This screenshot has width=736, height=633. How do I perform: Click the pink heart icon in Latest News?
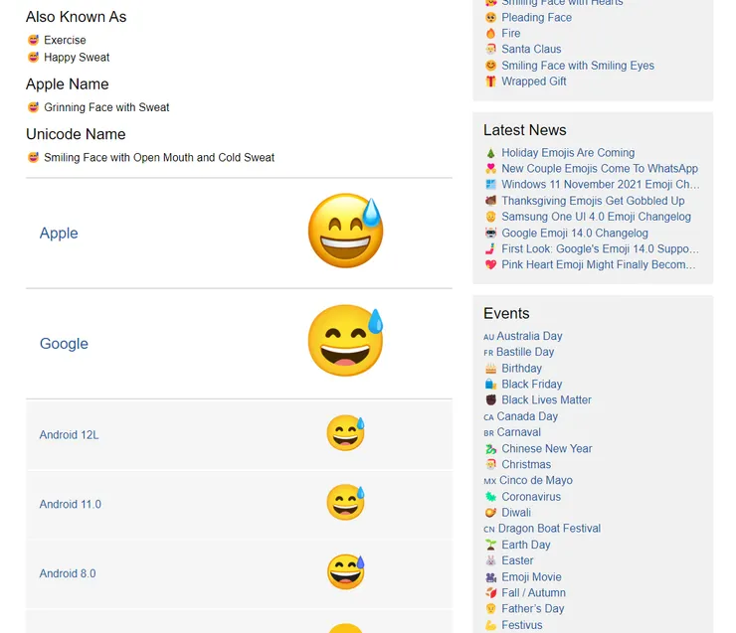[490, 265]
